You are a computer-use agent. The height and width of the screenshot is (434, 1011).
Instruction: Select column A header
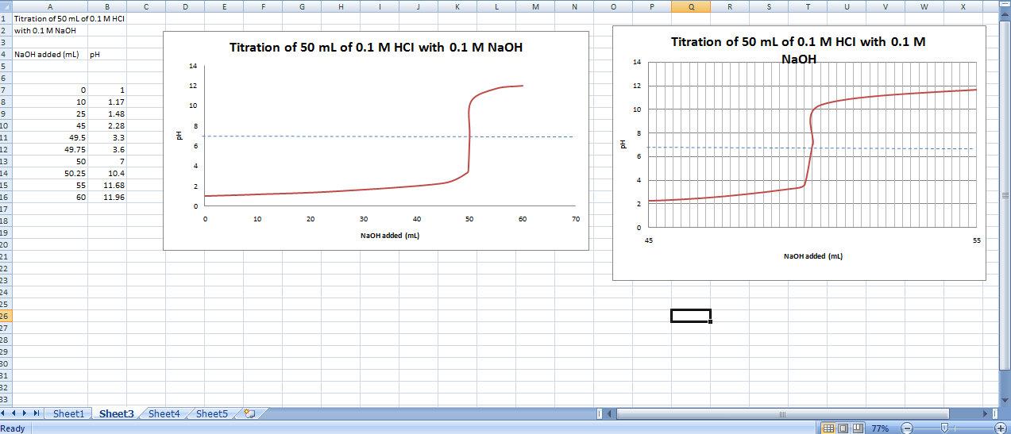(51, 6)
